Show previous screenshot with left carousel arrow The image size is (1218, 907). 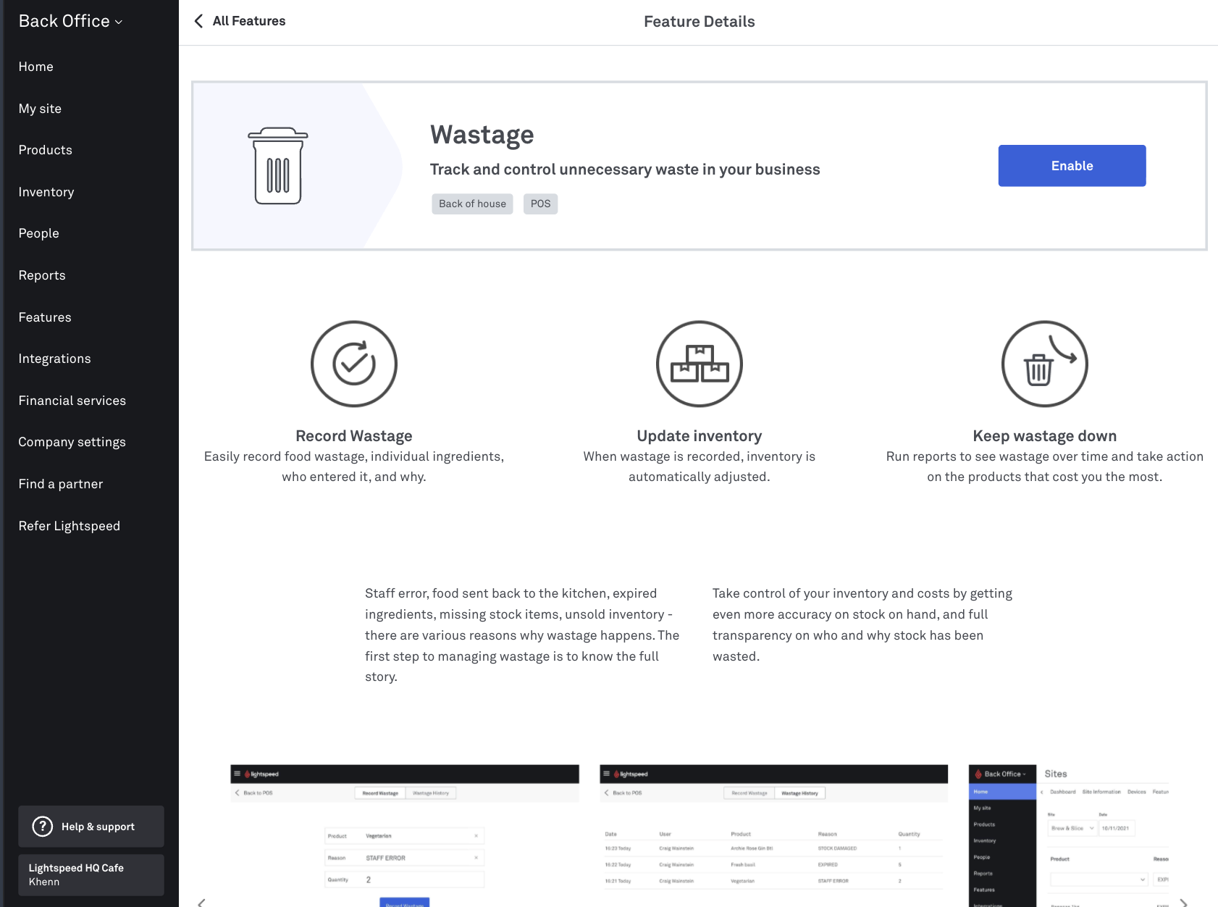(201, 902)
